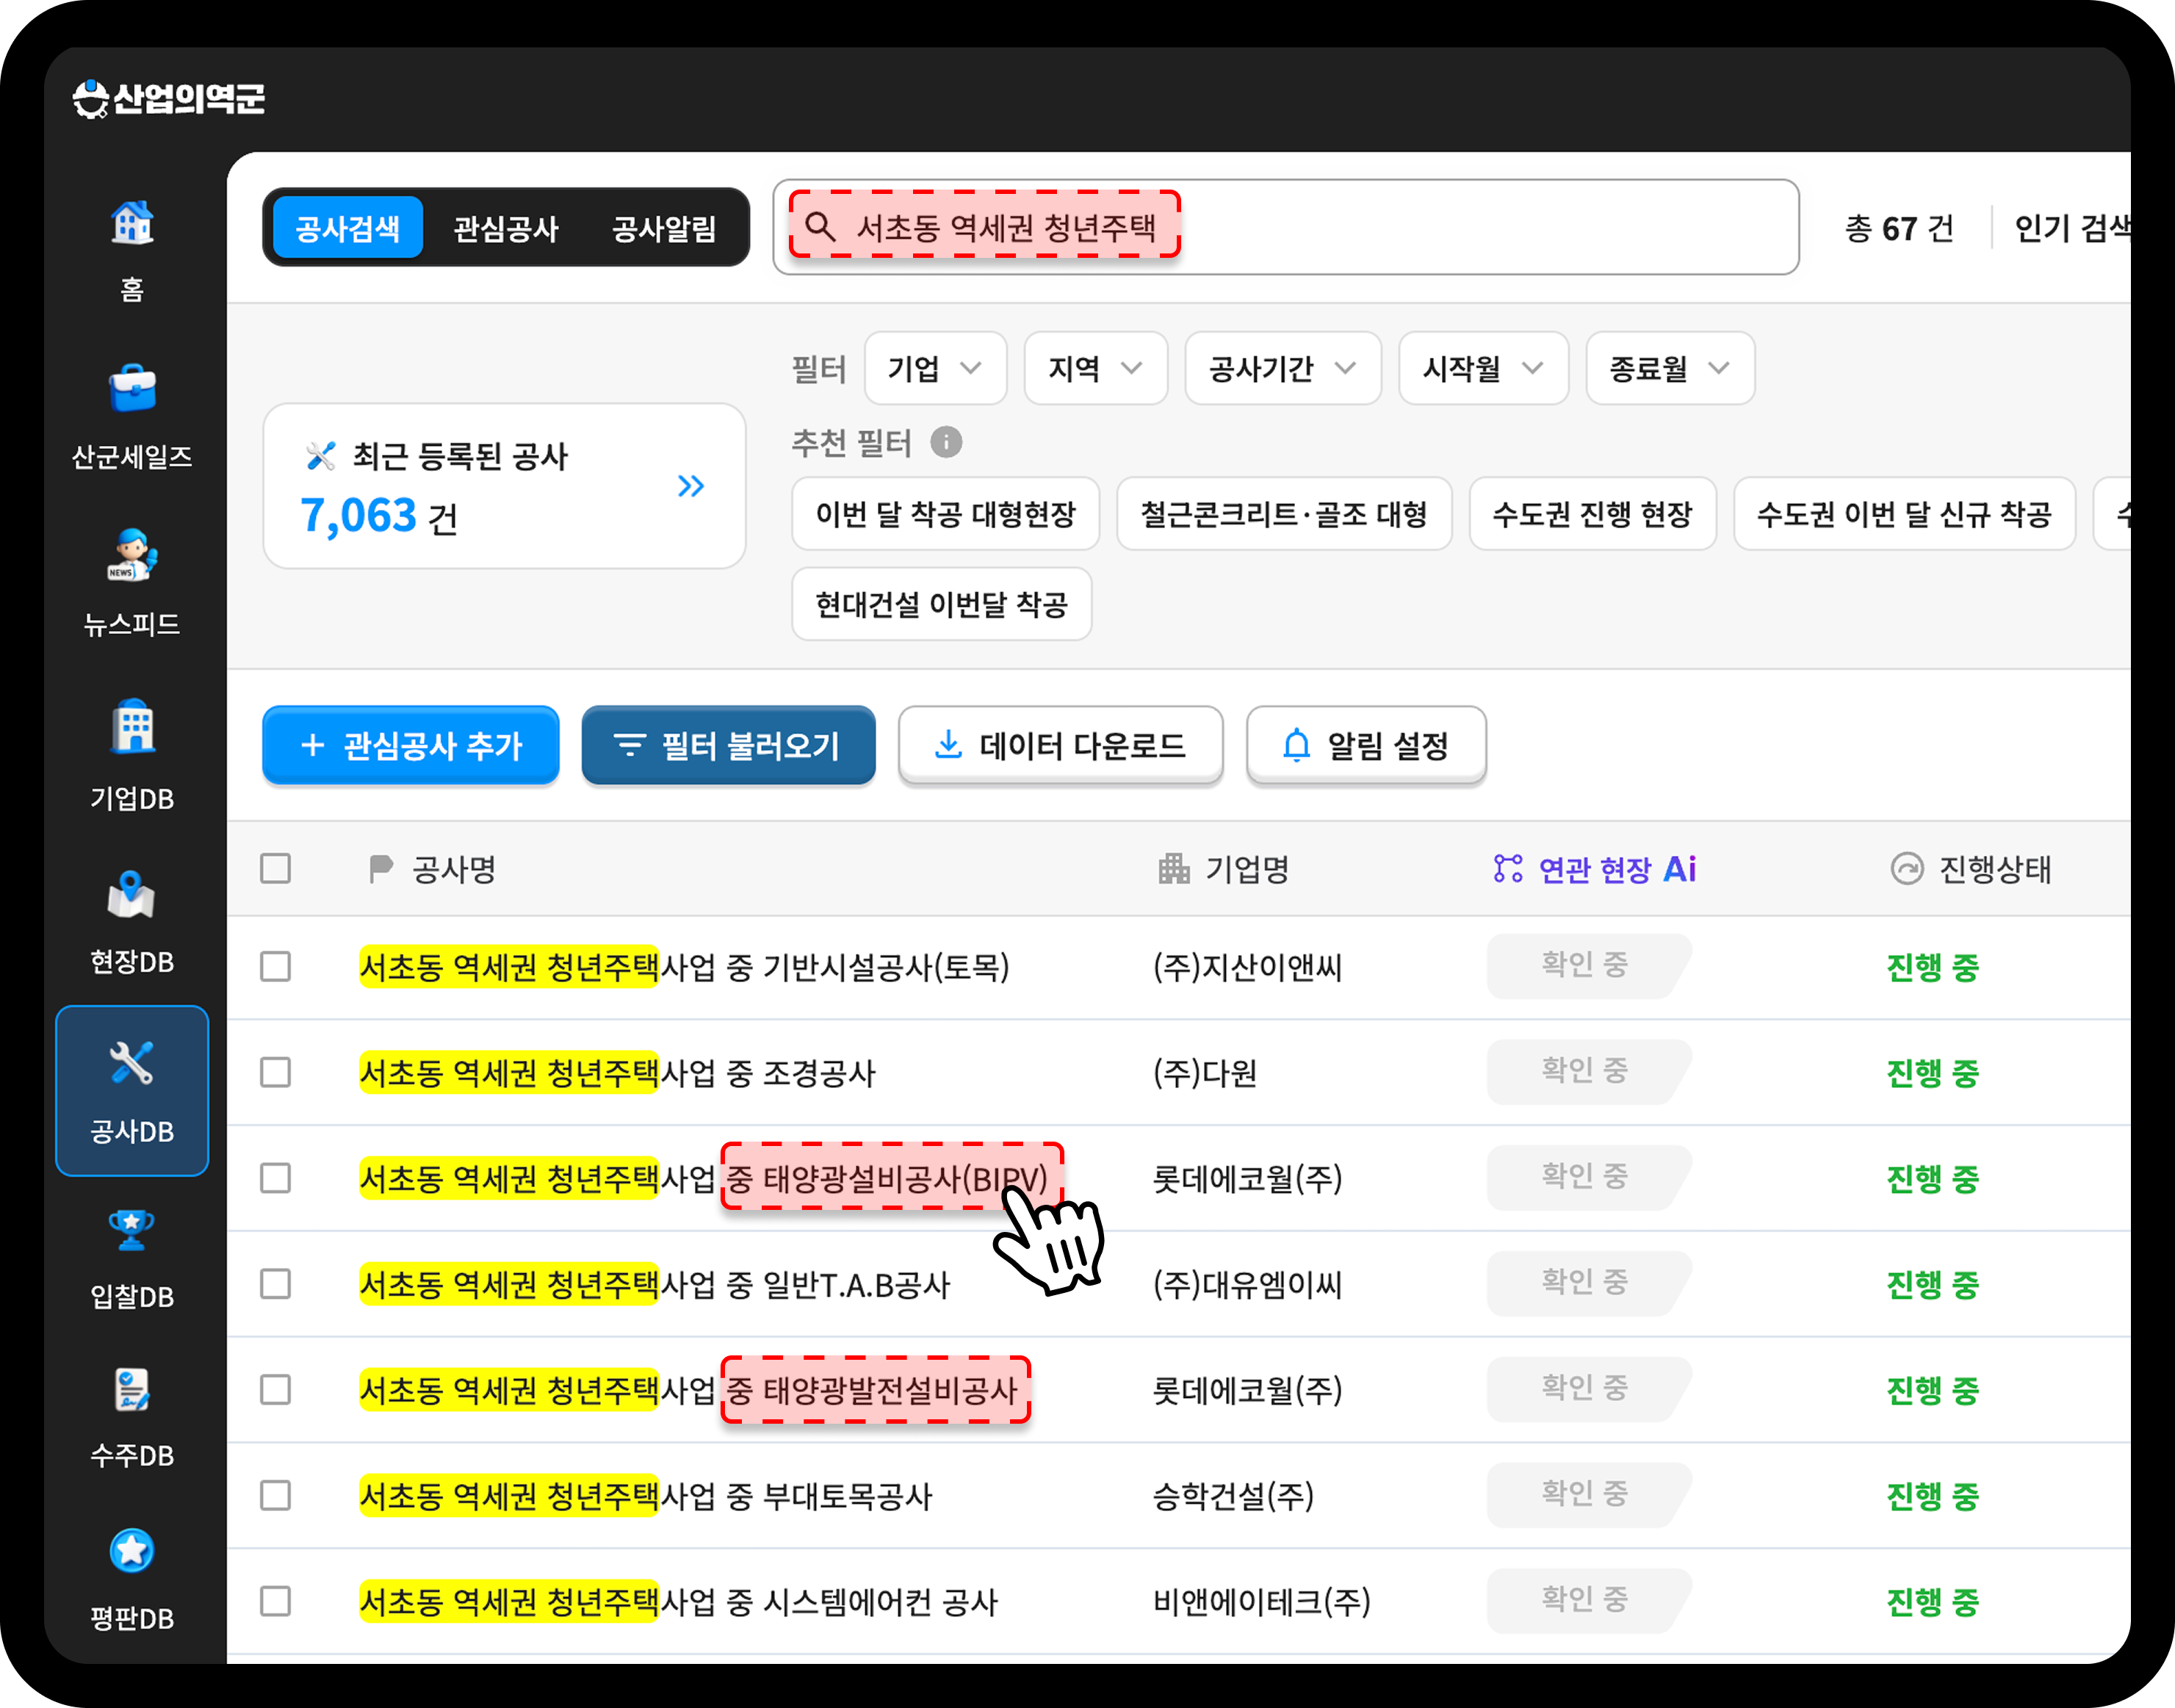This screenshot has height=1708, width=2175.
Task: Apply the 철근콘크리트·골조 대형 filter
Action: [x=1284, y=514]
